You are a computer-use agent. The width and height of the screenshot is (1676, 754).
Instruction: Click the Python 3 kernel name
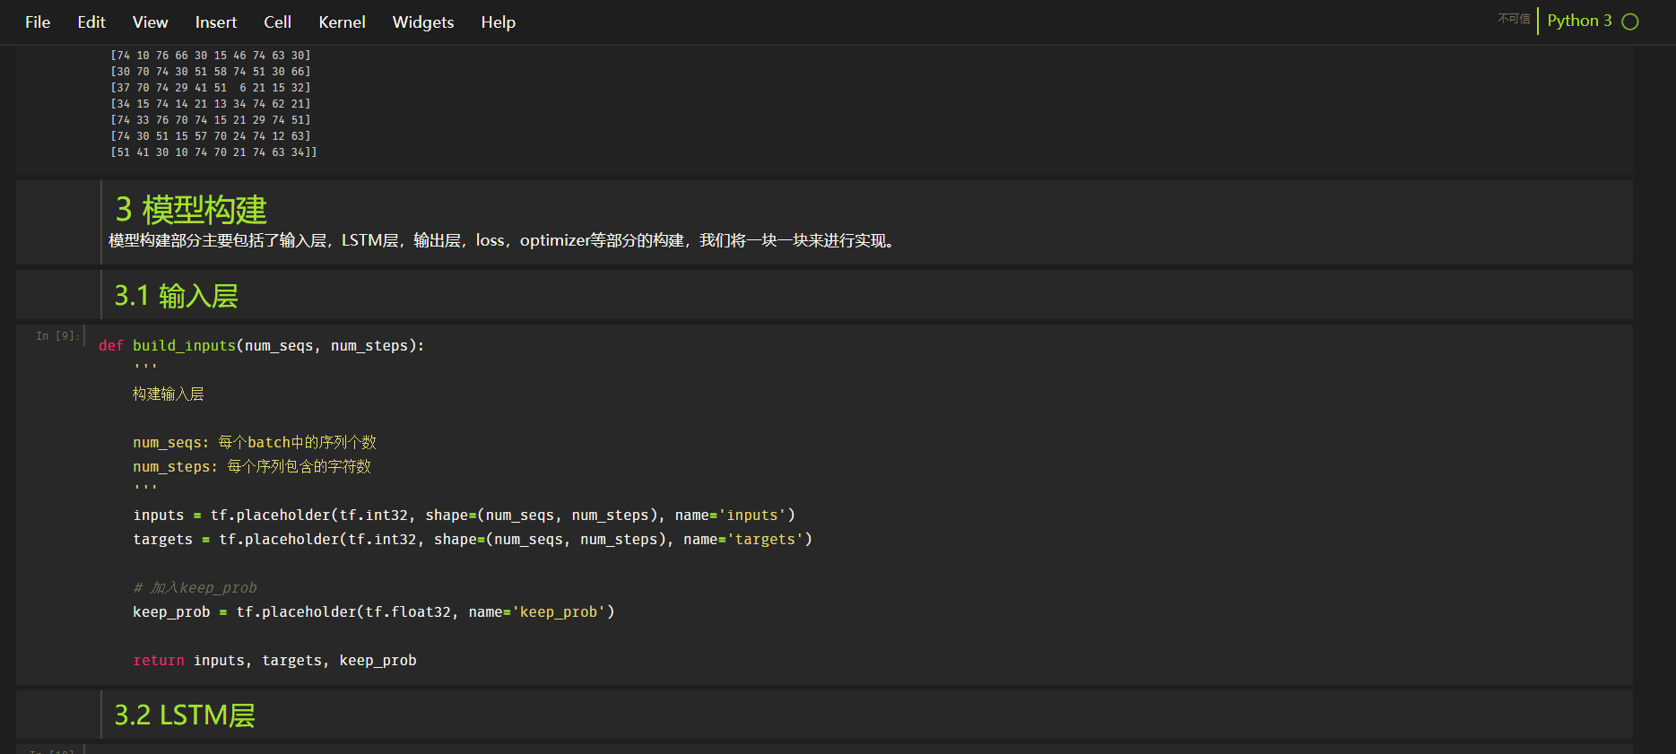point(1579,21)
